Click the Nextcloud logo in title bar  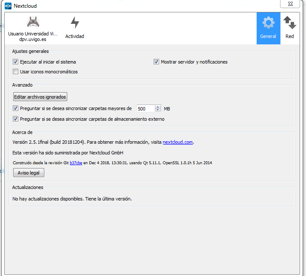click(8, 6)
